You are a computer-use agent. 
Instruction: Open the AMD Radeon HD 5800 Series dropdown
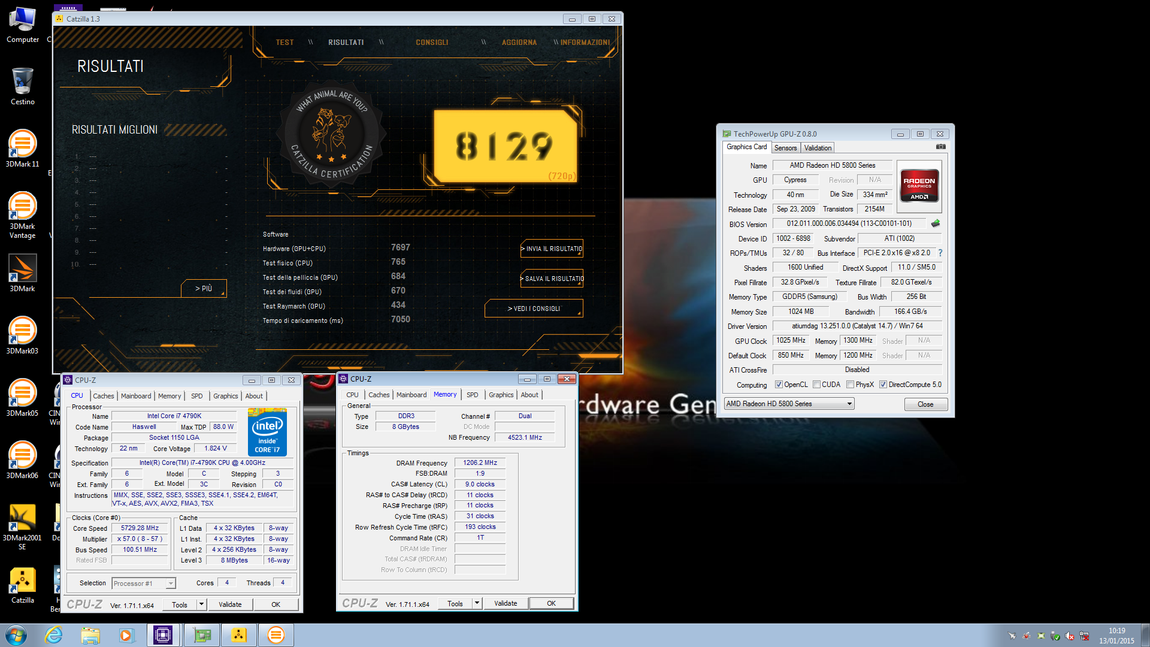point(789,404)
